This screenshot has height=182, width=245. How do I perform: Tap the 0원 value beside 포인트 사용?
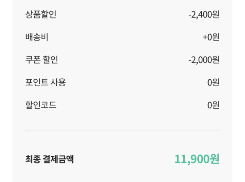(213, 82)
